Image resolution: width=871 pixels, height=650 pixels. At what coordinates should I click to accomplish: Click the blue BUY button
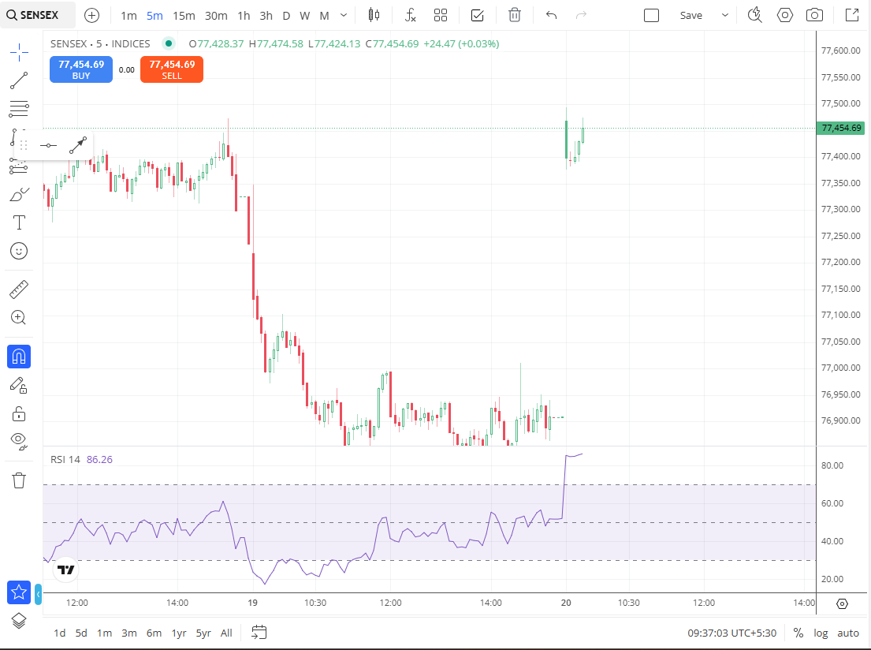81,69
